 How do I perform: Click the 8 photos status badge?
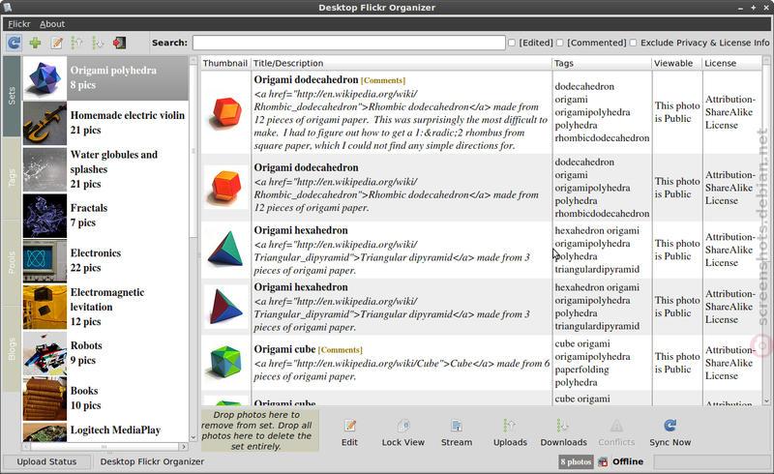tap(576, 462)
